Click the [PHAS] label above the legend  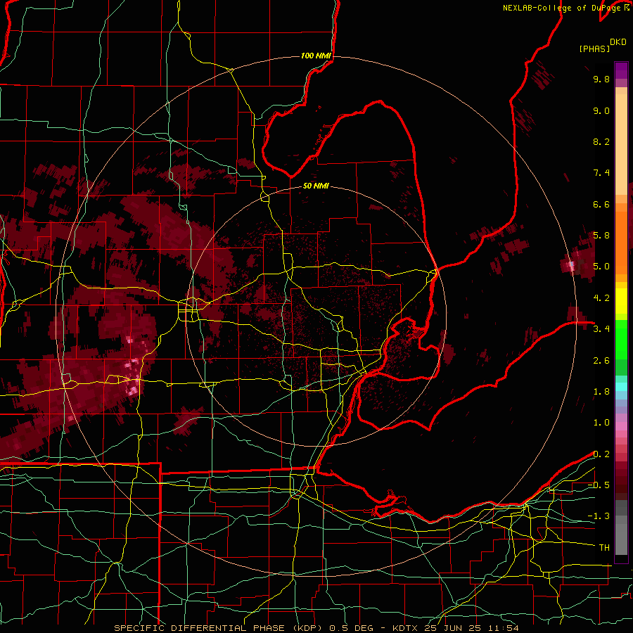594,49
